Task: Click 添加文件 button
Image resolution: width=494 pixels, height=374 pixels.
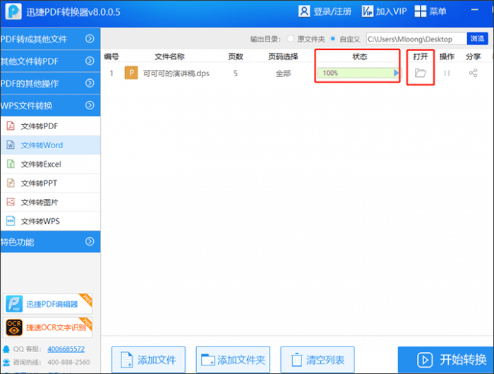Action: 148,359
